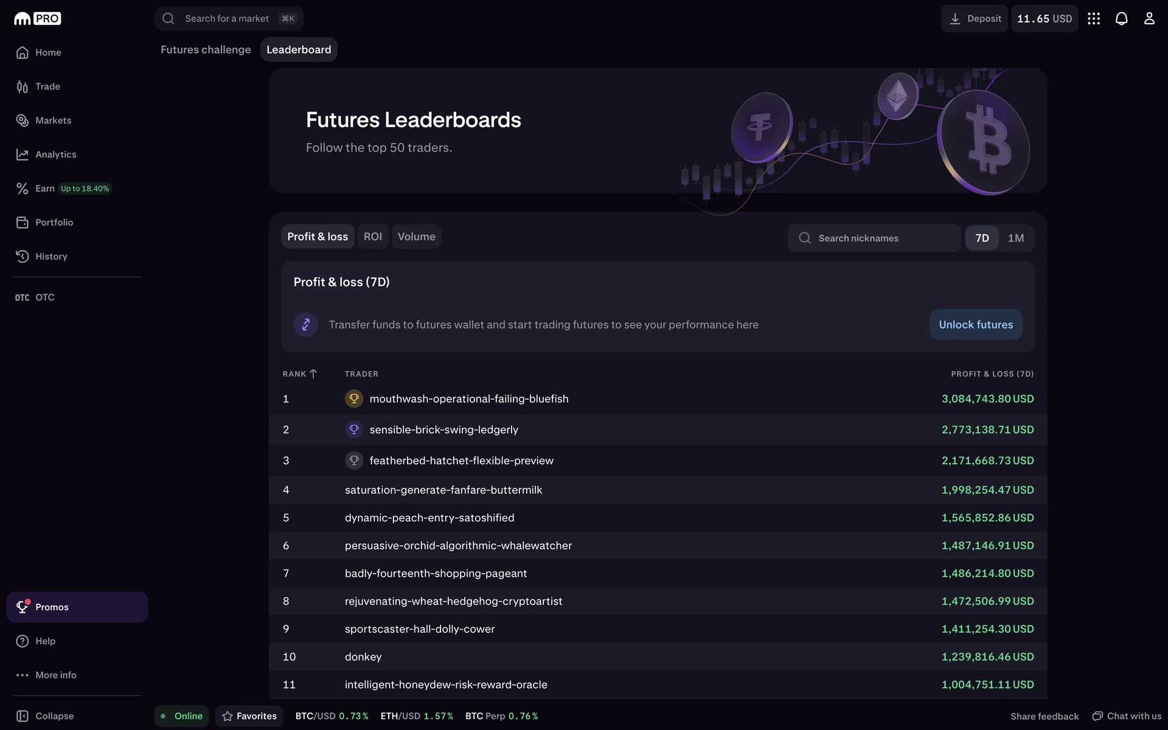
Task: Open the apps grid menu icon
Action: 1094,19
